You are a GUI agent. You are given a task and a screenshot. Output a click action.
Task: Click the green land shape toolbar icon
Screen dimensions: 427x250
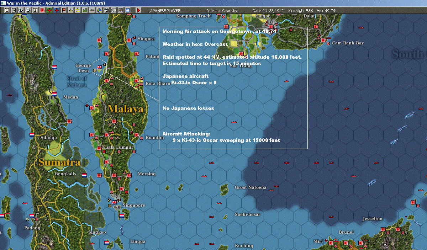coord(85,10)
